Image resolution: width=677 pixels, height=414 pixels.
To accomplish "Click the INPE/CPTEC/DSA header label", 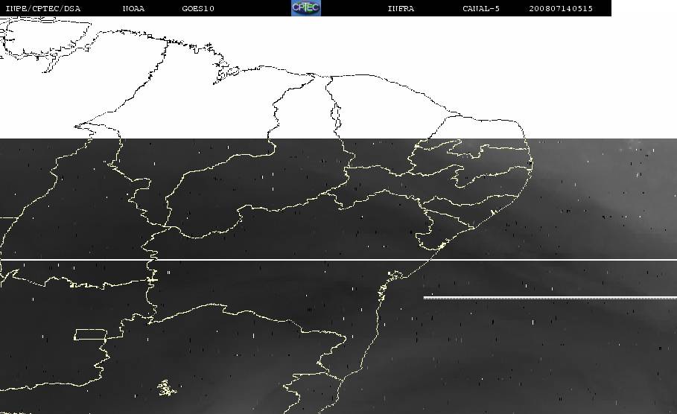I will pos(42,9).
